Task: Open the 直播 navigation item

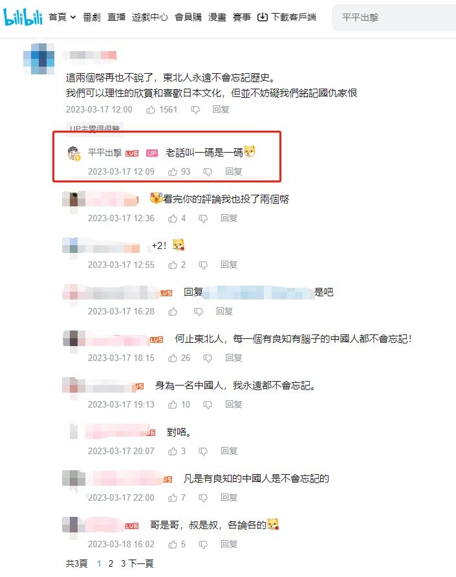Action: coord(116,17)
